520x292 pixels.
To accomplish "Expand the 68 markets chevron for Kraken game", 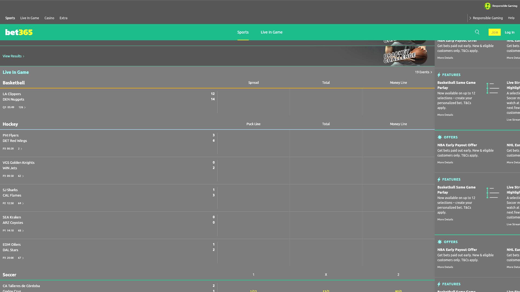I will pos(21,231).
